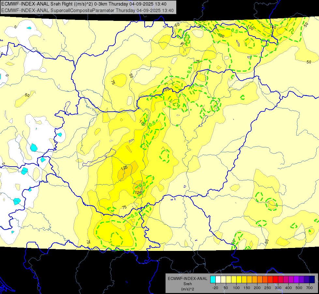
Task: Click the dark navy swatch at legend end
Action: (312, 279)
